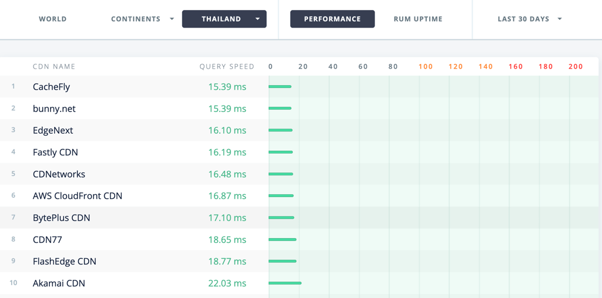Screen dimensions: 602x298
Task: Sort by the CDN Name column header
Action: (x=54, y=67)
